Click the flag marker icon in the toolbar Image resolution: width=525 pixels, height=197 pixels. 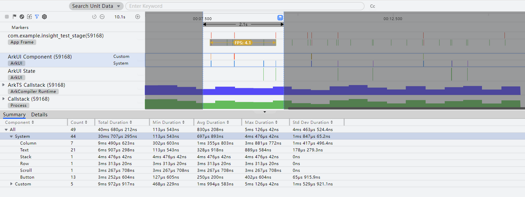[14, 17]
